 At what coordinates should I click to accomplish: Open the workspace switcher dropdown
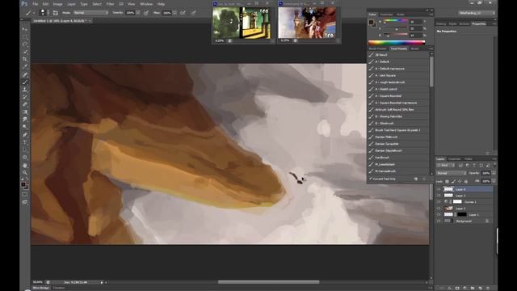coord(477,13)
